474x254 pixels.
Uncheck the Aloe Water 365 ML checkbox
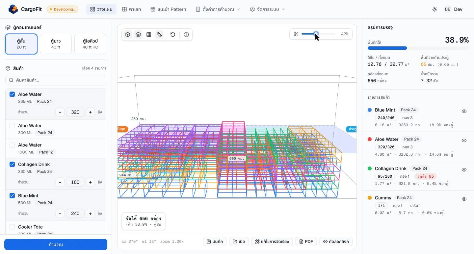[x=12, y=94]
